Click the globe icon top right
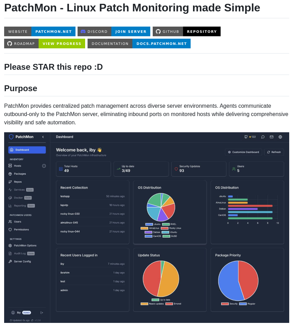293x326 pixels. click(x=280, y=137)
